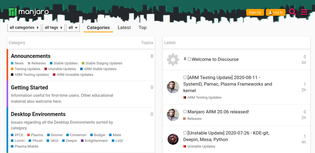Toggle the checkbox next to Welcome to Discourse
The height and width of the screenshot is (153, 315).
[x=189, y=59]
